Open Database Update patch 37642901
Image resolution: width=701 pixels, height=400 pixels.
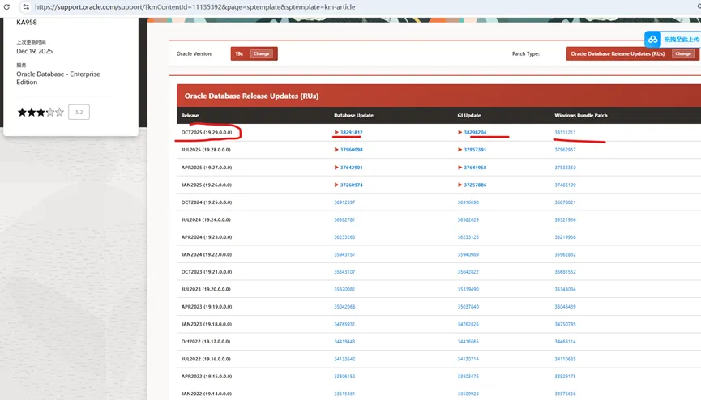click(352, 168)
